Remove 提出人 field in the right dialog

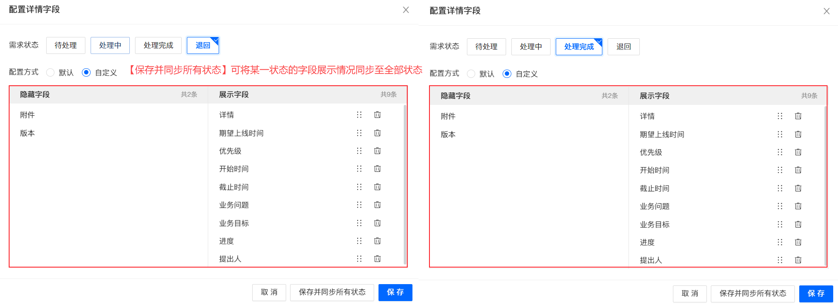point(798,260)
